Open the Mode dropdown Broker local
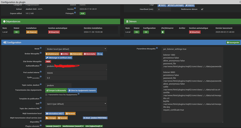 click(76, 49)
